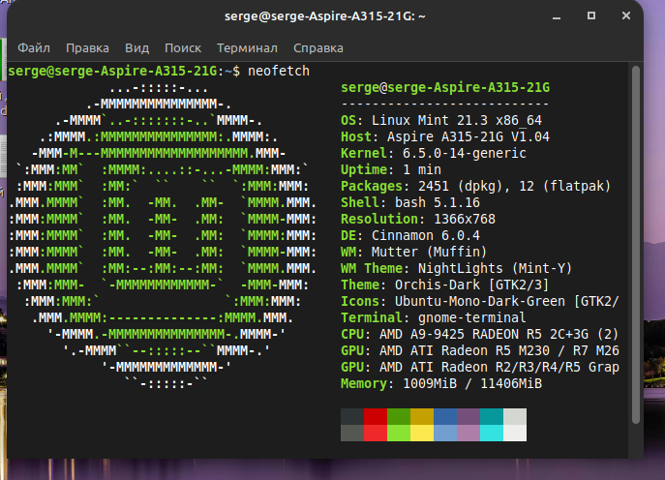Click the dark red color block

tap(376, 417)
